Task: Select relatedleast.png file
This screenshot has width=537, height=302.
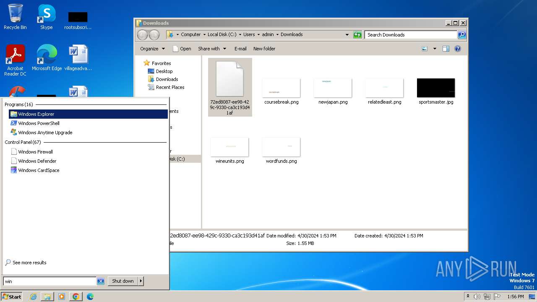Action: pyautogui.click(x=385, y=91)
